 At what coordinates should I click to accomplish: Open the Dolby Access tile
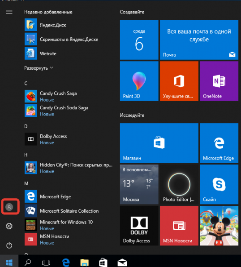[139, 226]
